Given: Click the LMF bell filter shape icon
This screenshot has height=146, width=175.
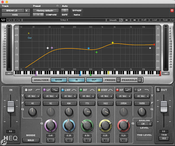Looking at the screenshot, I should 74,90.
